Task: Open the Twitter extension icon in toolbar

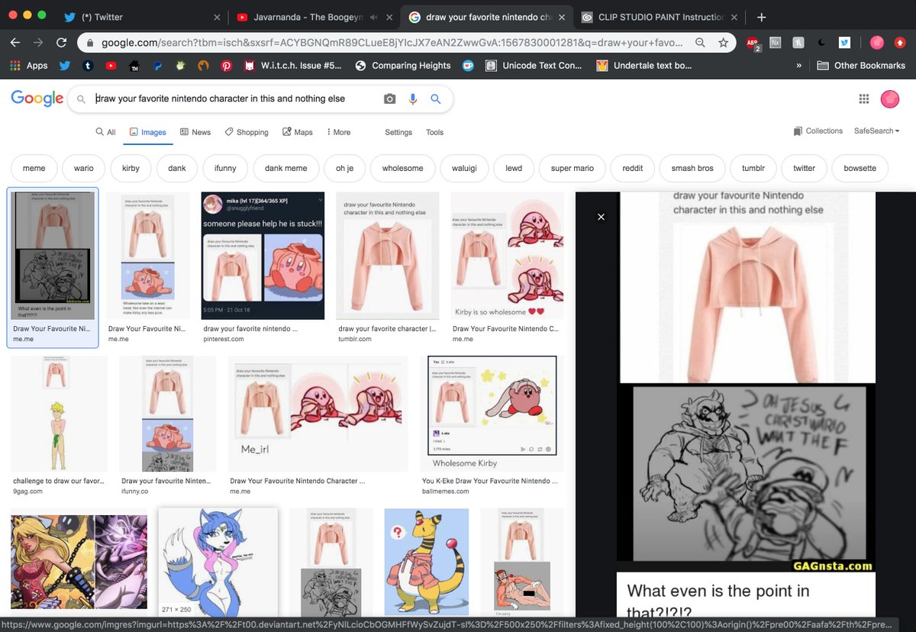Action: point(845,44)
